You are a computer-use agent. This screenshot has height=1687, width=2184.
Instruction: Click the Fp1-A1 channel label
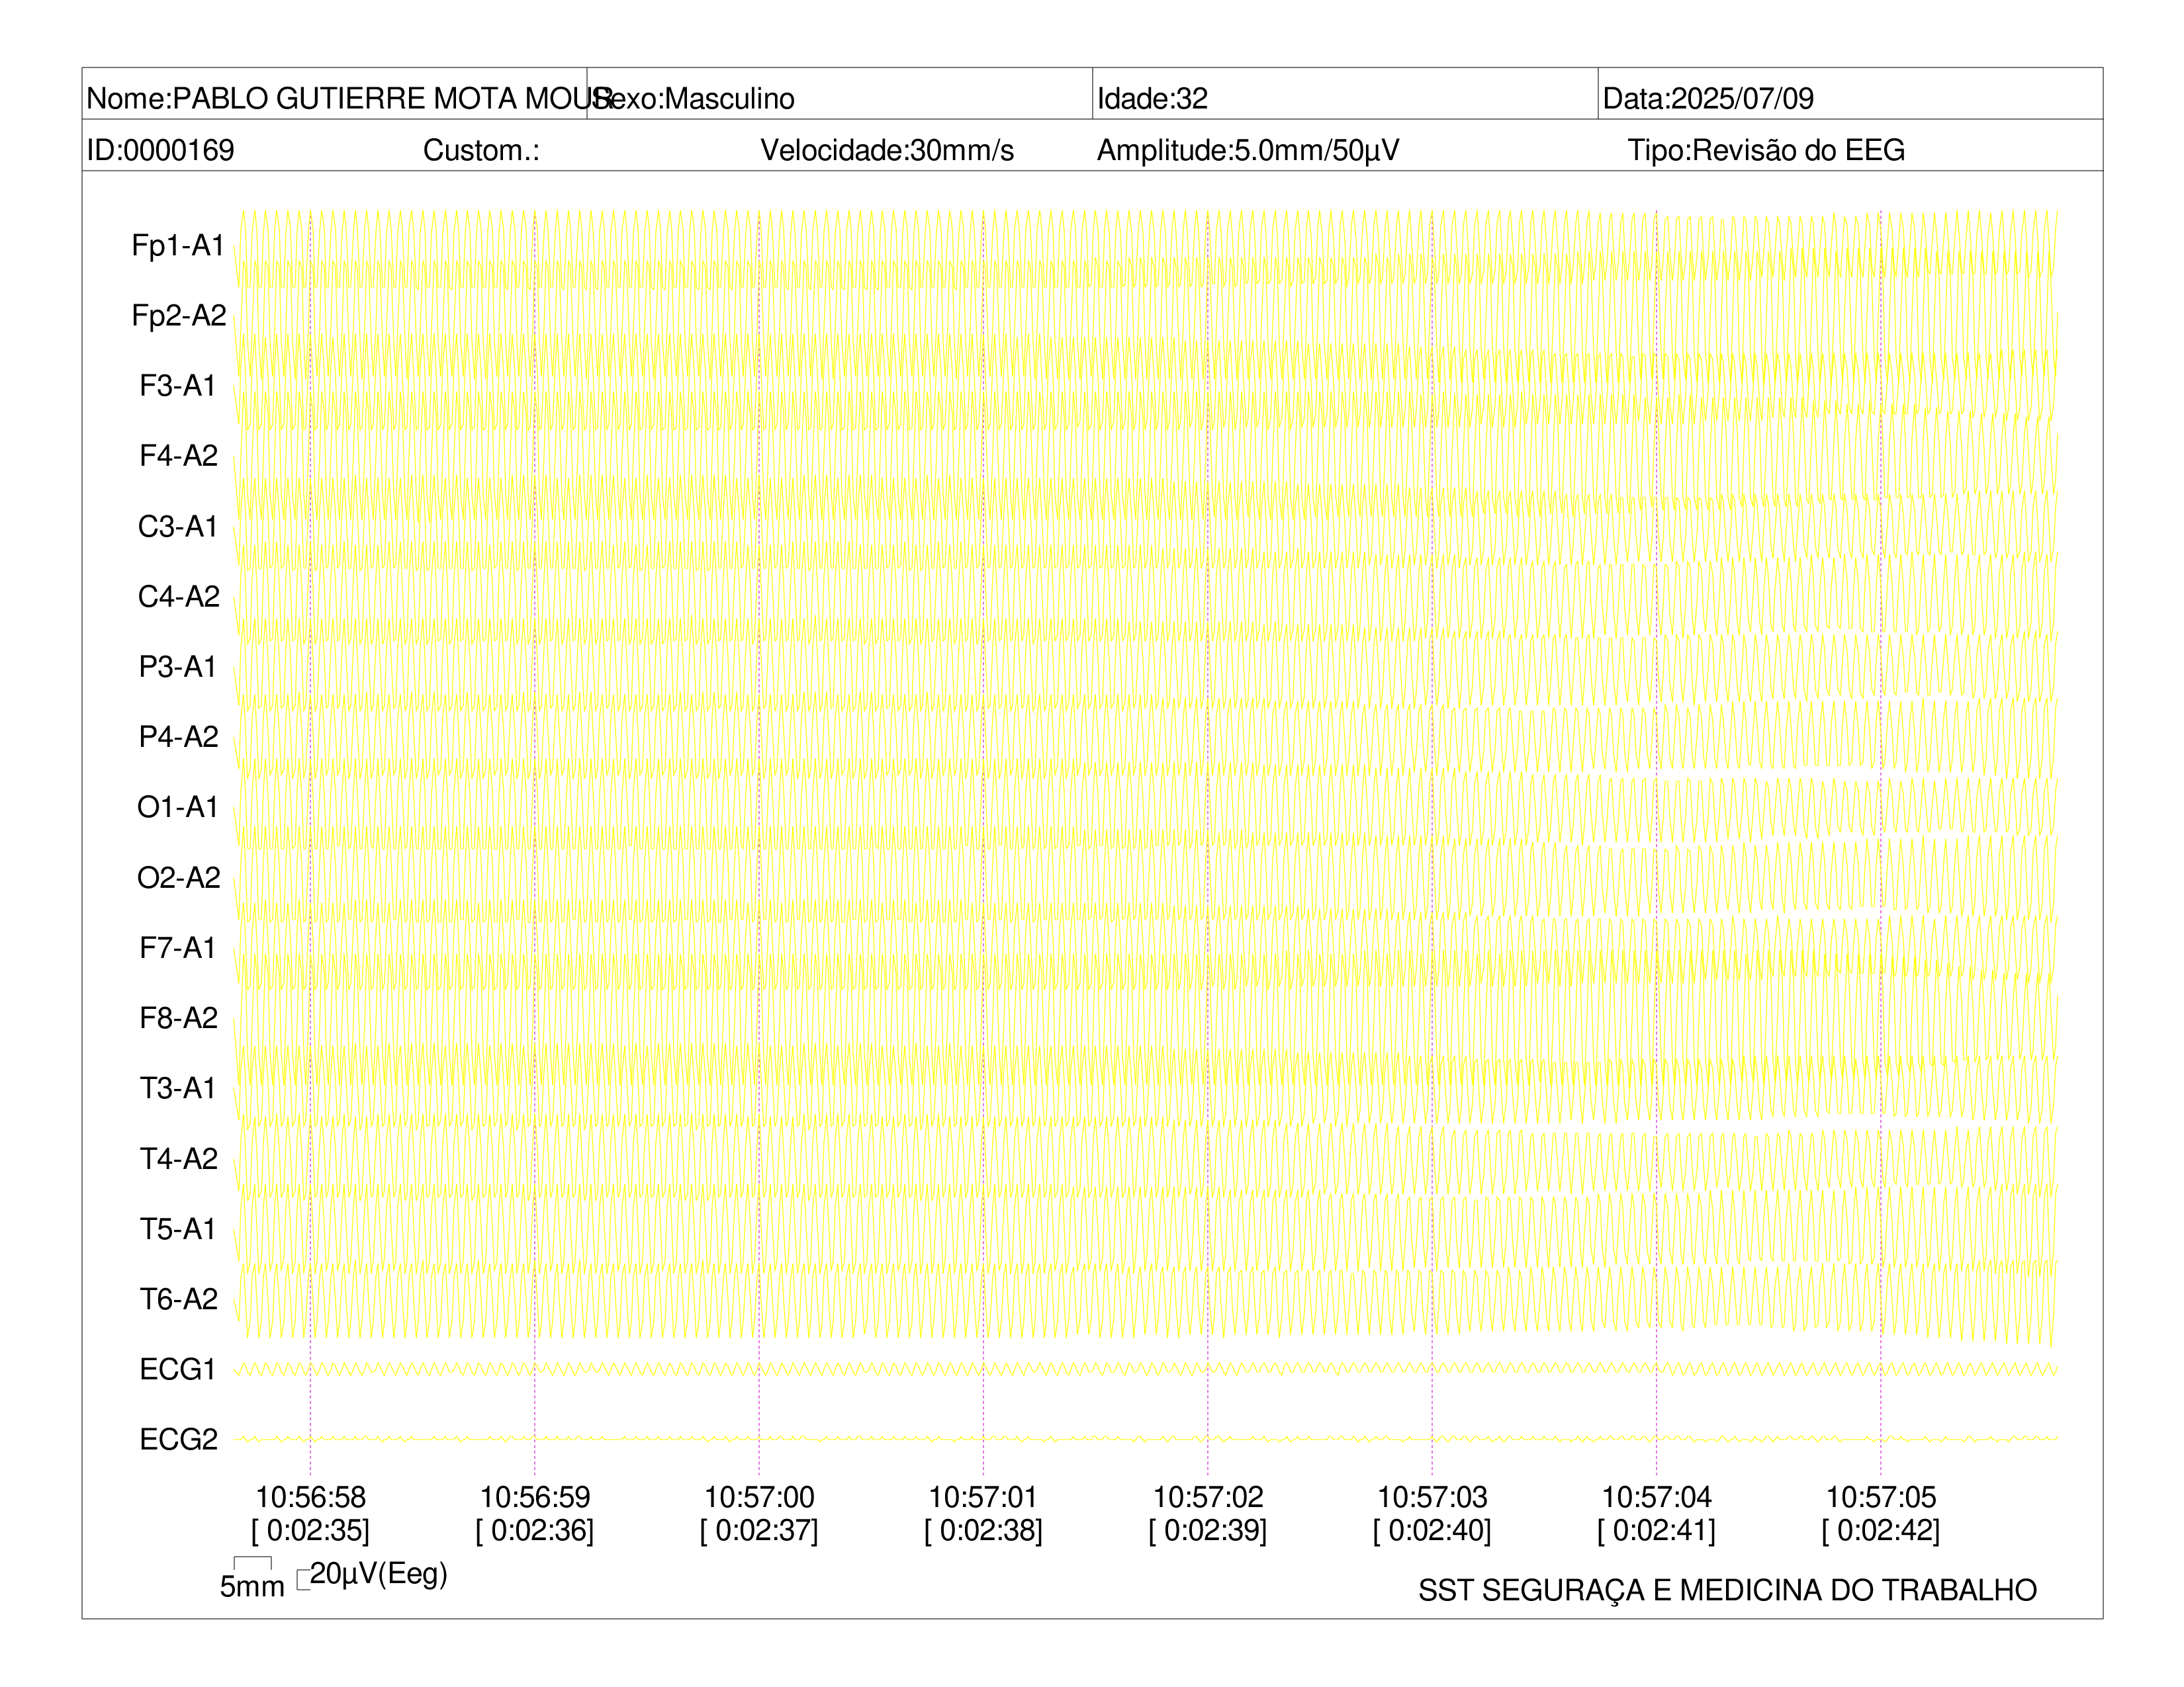(x=178, y=246)
